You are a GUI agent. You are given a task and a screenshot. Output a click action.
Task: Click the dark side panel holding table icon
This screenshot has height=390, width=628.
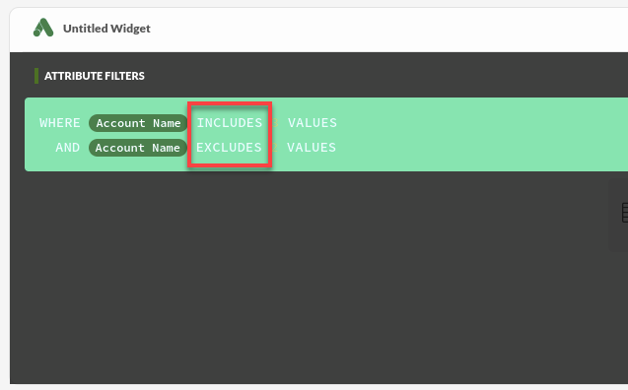618,215
